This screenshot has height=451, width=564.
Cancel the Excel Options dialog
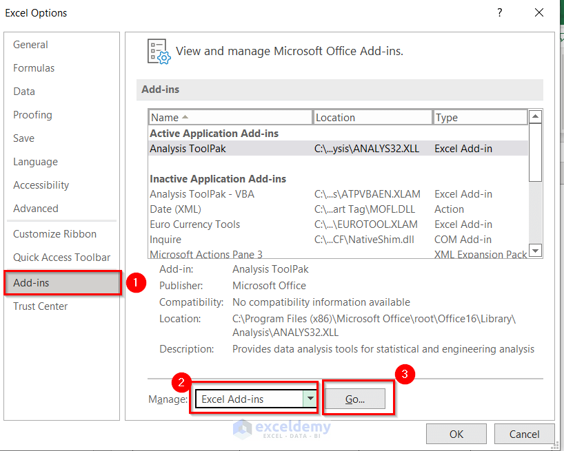coord(524,434)
